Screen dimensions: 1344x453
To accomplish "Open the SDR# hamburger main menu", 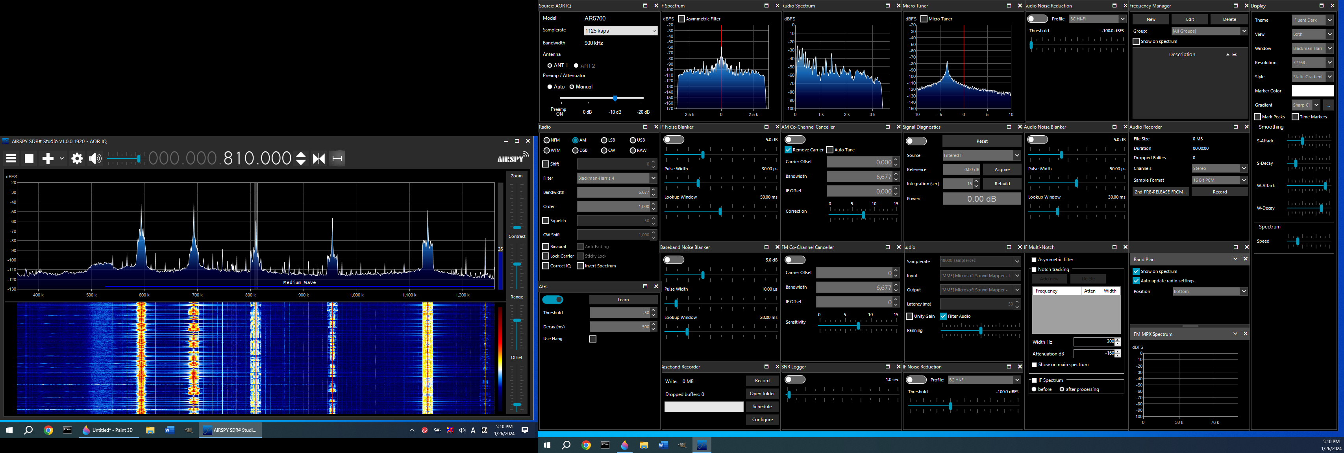I will (x=11, y=158).
